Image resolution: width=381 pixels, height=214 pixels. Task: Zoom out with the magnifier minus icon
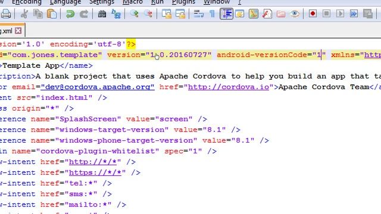point(148,14)
